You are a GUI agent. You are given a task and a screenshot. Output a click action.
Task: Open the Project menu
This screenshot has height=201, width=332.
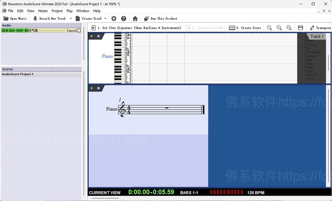(57, 11)
